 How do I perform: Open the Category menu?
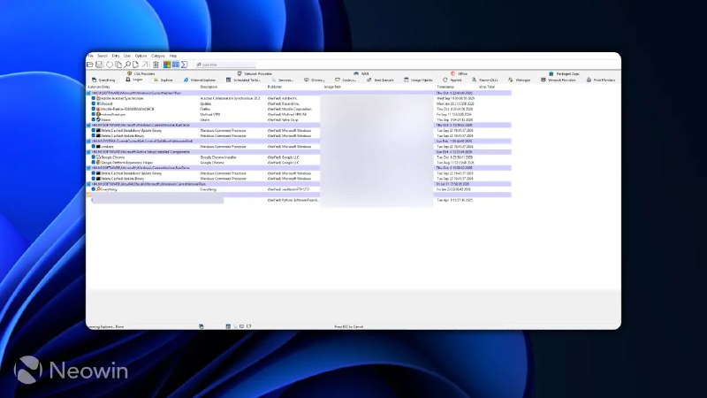click(158, 56)
